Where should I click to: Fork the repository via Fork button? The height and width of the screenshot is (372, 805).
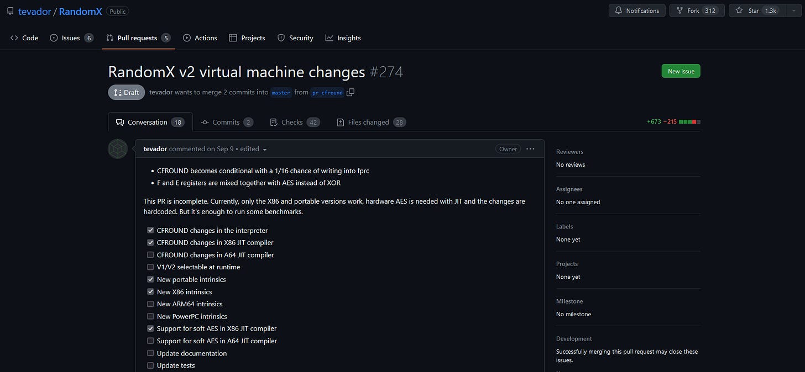click(697, 10)
